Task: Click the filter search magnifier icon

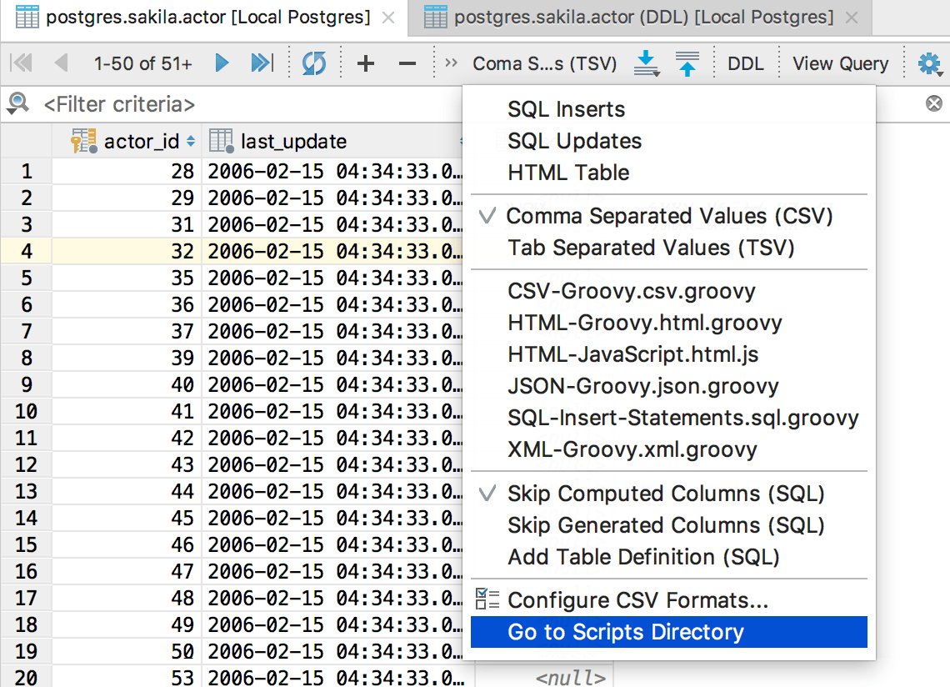Action: [x=18, y=104]
